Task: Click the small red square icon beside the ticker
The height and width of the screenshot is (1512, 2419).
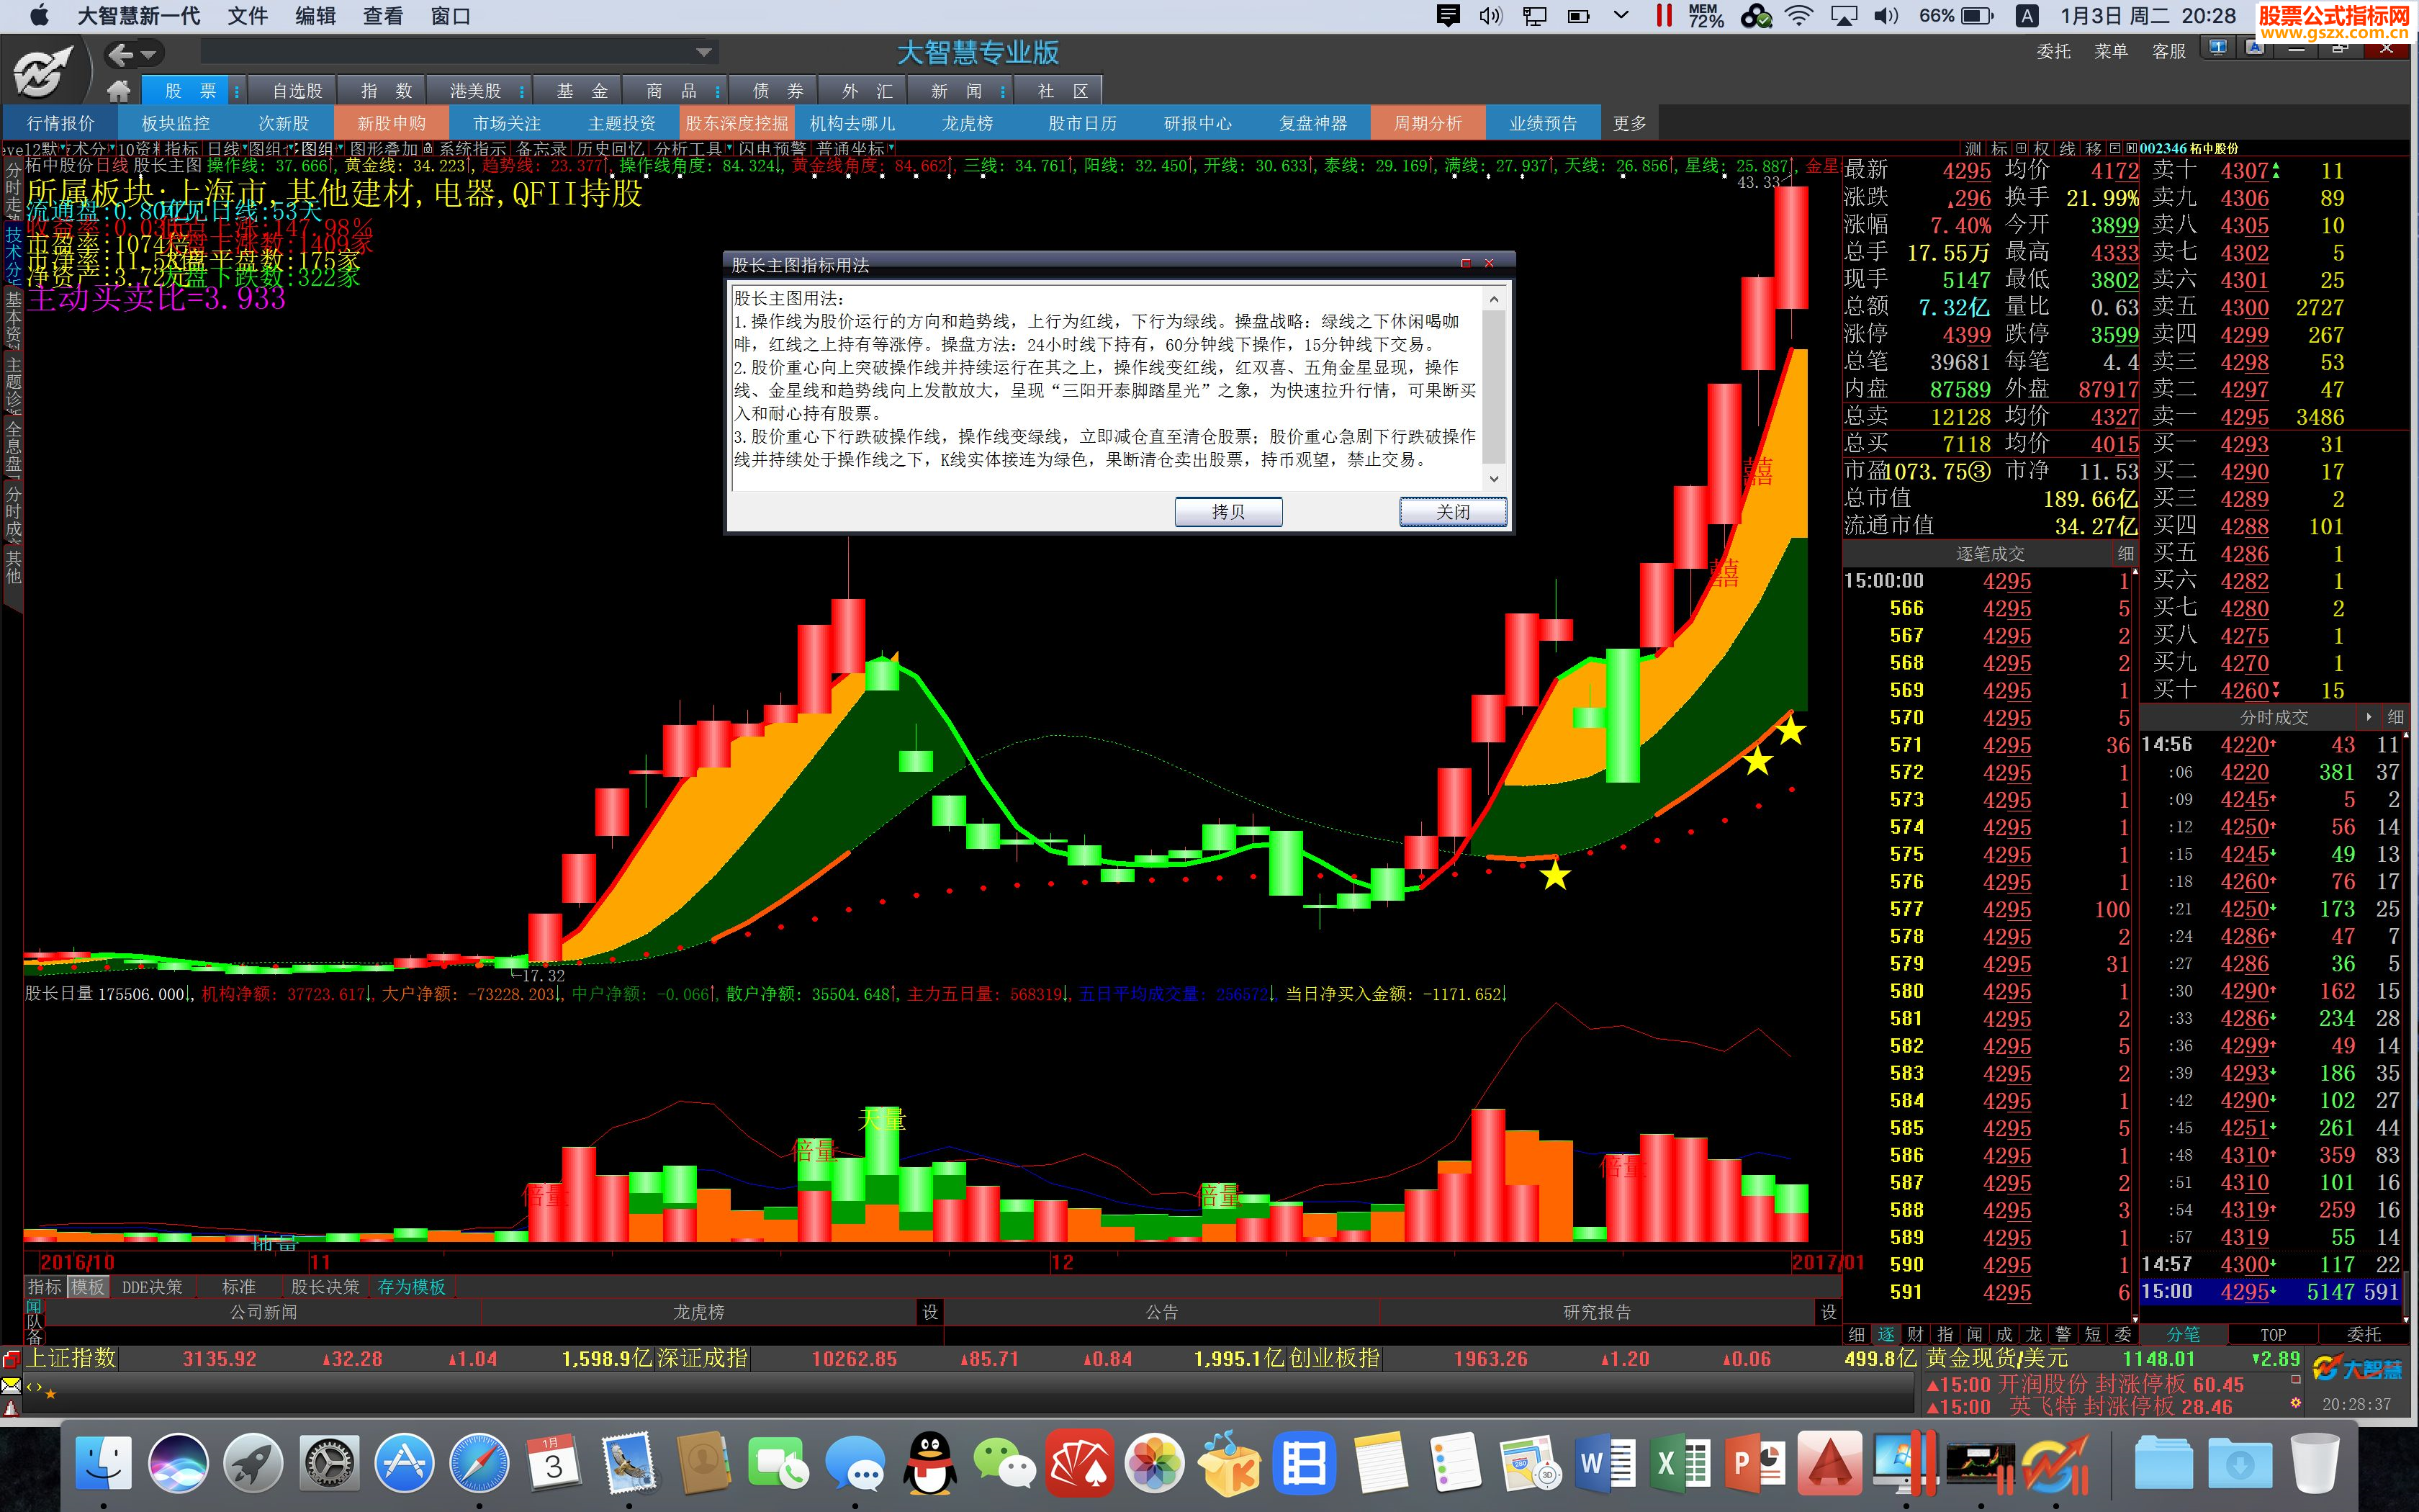Action: coord(2295,1380)
